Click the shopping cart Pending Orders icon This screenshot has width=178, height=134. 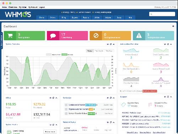click(x=10, y=36)
